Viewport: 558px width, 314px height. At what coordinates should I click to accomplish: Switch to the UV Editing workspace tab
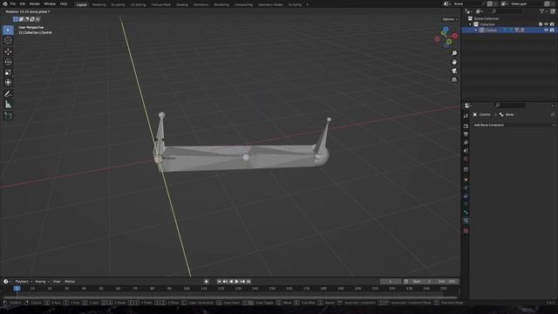(x=138, y=4)
